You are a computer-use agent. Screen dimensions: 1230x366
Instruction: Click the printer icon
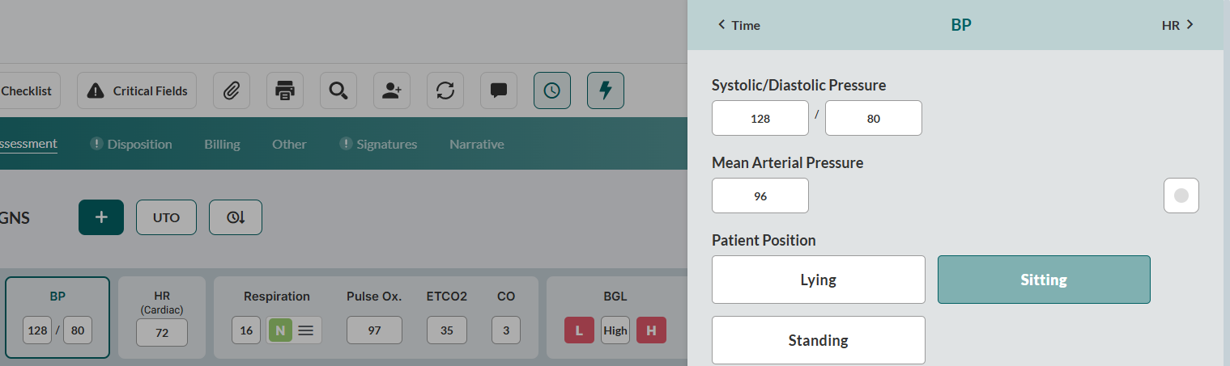tap(285, 90)
